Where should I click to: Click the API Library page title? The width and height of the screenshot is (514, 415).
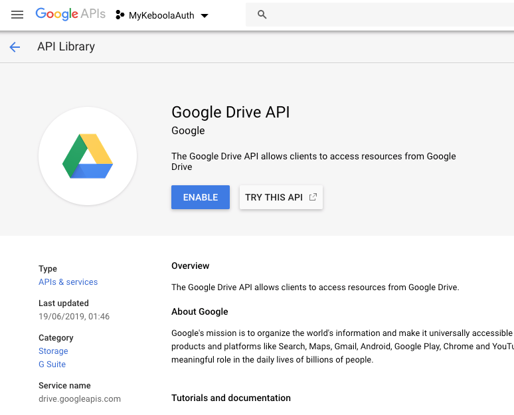tap(66, 46)
